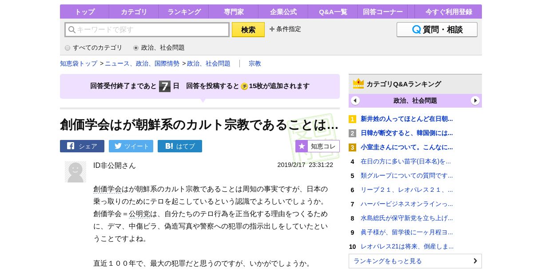Viewport: 533px width, 279px height.
Task: Open 政治、社会問題 breadcrumb link
Action: click(209, 63)
